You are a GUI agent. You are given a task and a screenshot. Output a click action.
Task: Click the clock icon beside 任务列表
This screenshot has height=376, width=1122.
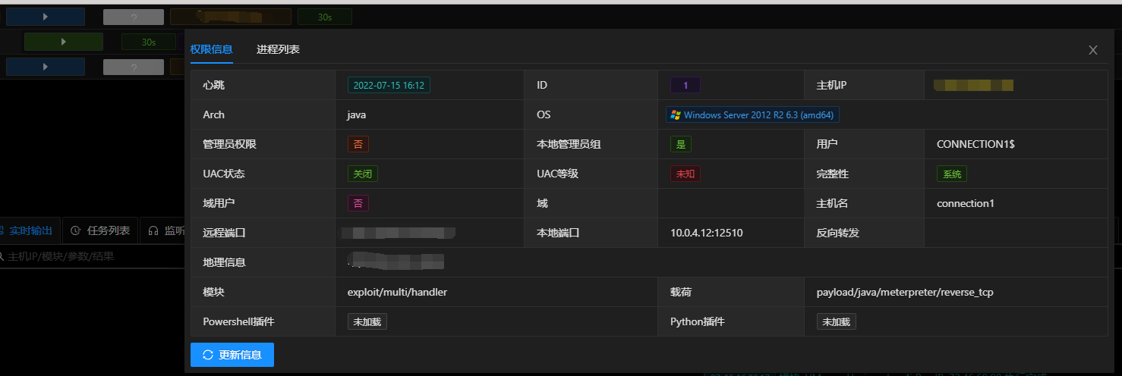(x=76, y=230)
